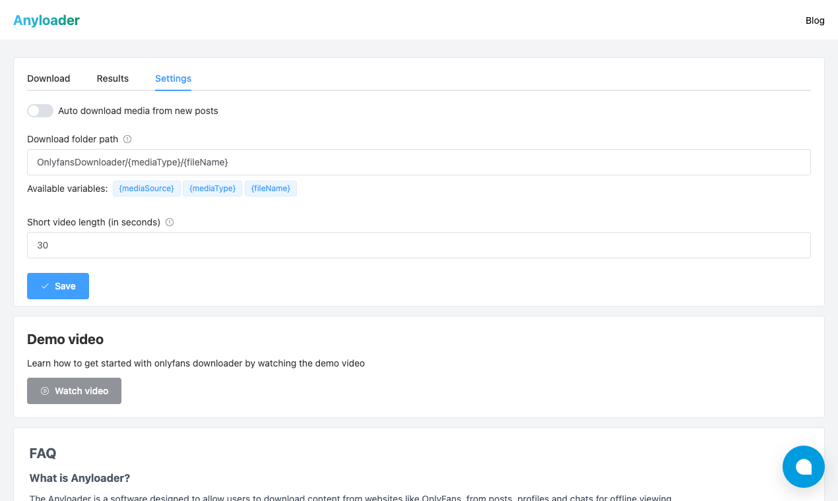Screen dimensions: 838x501
Task: Focus the Download folder path field
Action: click(419, 162)
